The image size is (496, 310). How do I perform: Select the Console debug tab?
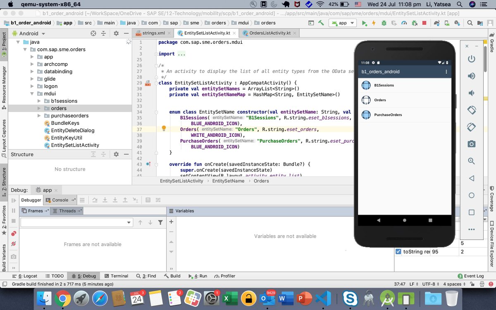60,200
